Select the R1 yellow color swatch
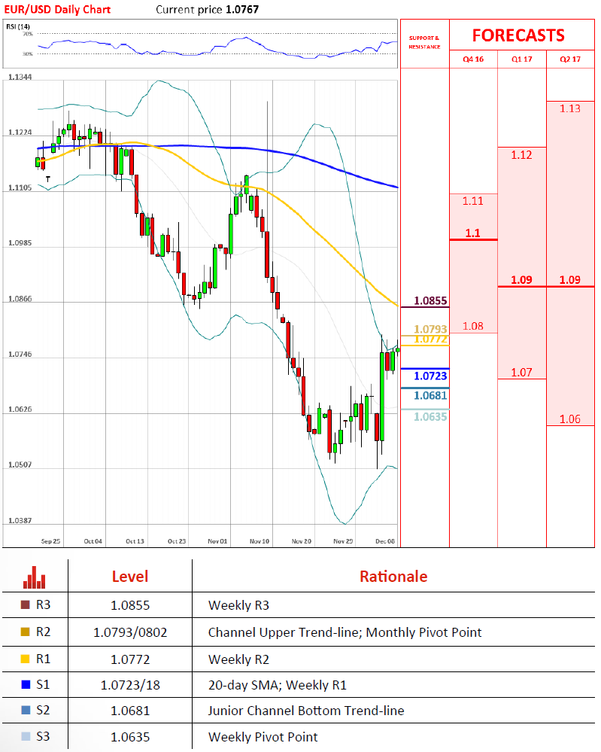The image size is (601, 752). [x=26, y=659]
